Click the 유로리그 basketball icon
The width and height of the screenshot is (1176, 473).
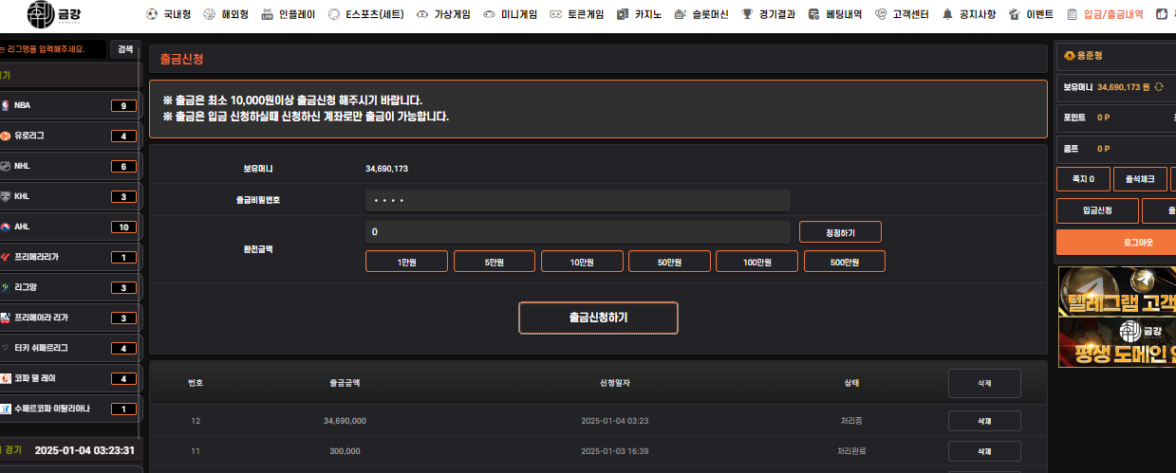coord(6,136)
